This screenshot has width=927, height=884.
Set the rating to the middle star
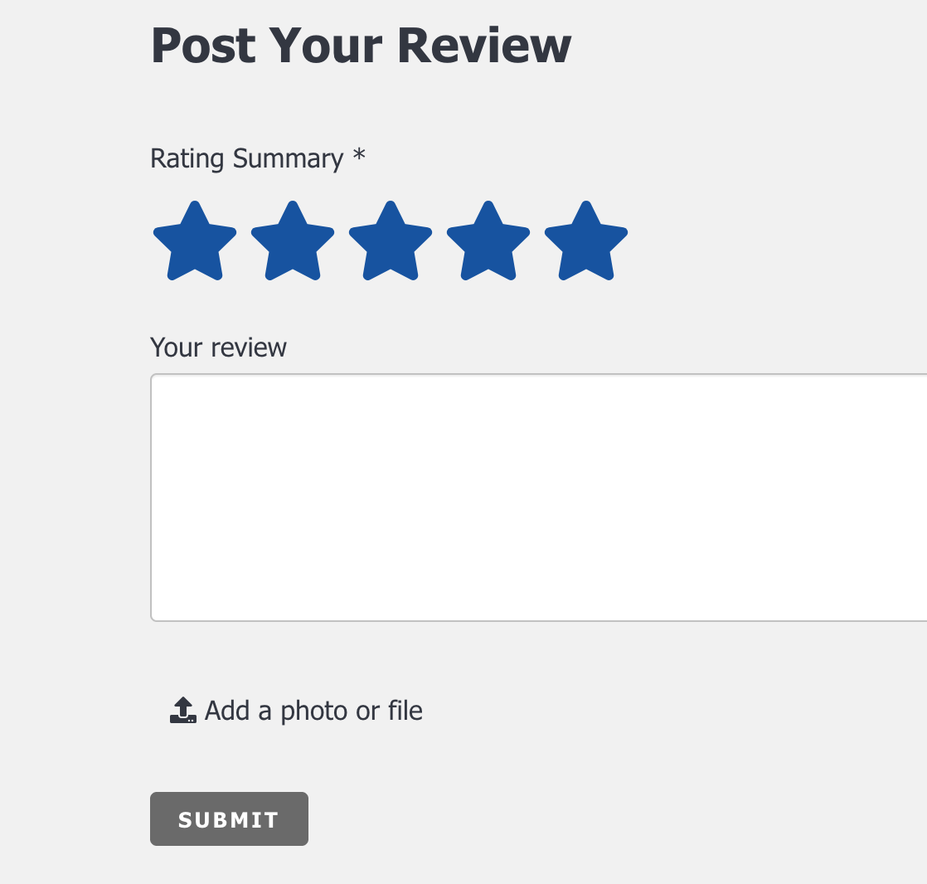(391, 242)
